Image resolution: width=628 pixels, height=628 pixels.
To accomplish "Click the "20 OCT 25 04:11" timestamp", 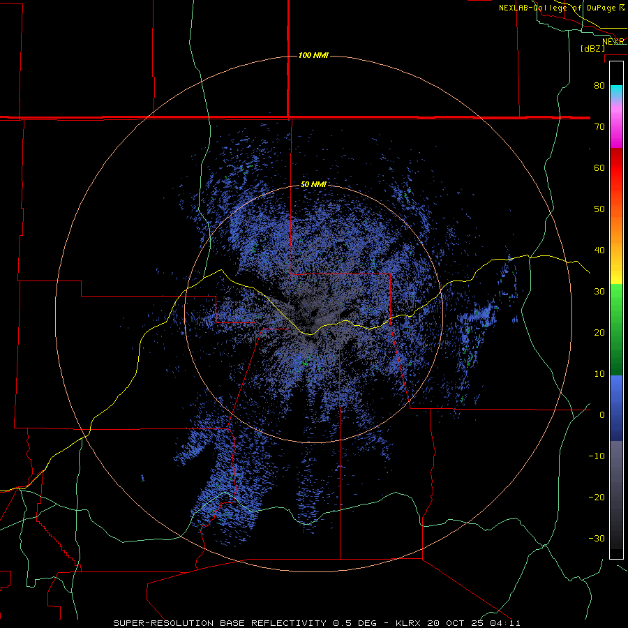I will (472, 623).
